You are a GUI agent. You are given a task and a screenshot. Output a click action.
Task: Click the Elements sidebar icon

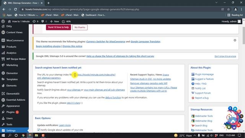3,85
